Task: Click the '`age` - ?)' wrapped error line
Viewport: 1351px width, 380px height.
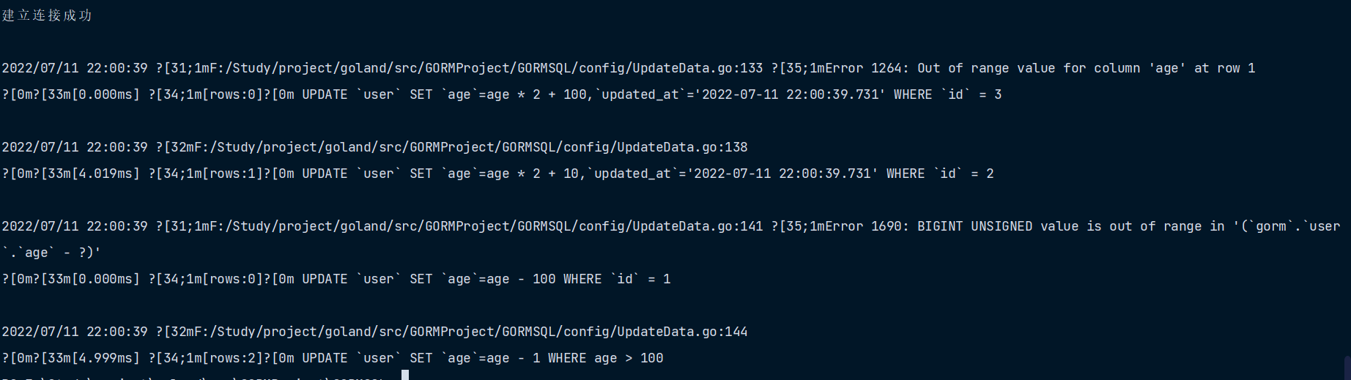Action: pos(51,253)
